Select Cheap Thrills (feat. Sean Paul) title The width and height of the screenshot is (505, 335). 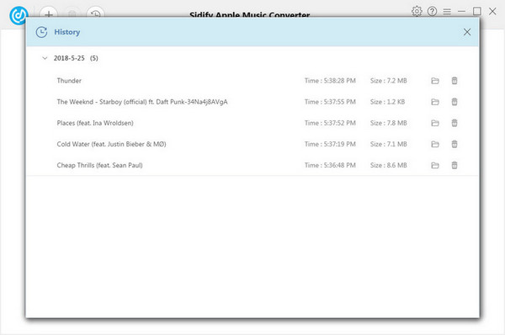click(x=99, y=165)
